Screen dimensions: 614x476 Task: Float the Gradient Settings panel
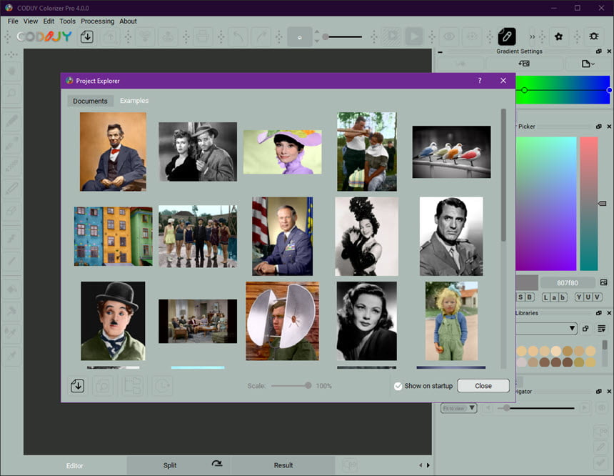click(x=599, y=51)
